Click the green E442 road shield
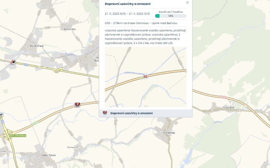Viewport: 270px width, 168px height. [x=35, y=123]
